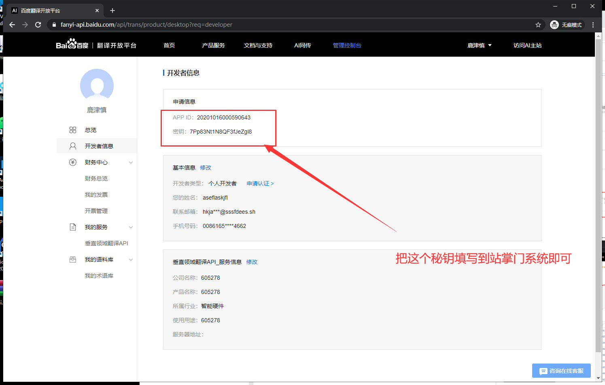The width and height of the screenshot is (605, 385).
Task: Open the 鹿津慎 account dropdown
Action: (x=480, y=45)
